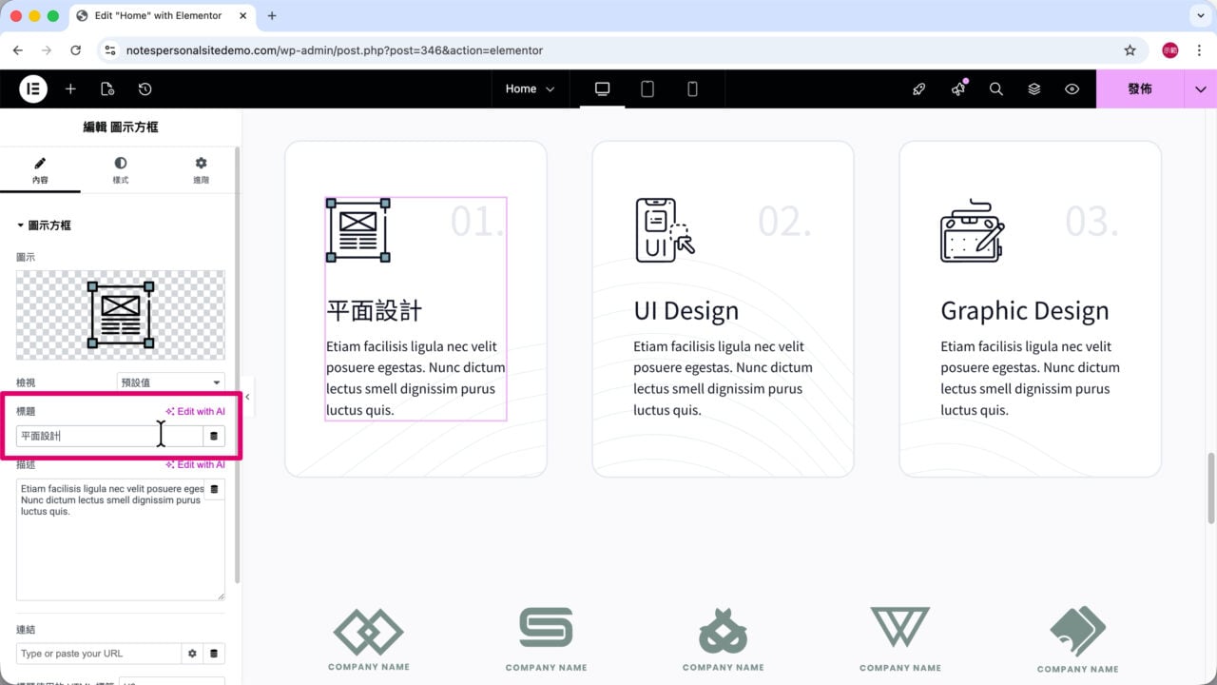Expand the publish options arrow
The width and height of the screenshot is (1217, 685).
1200,88
